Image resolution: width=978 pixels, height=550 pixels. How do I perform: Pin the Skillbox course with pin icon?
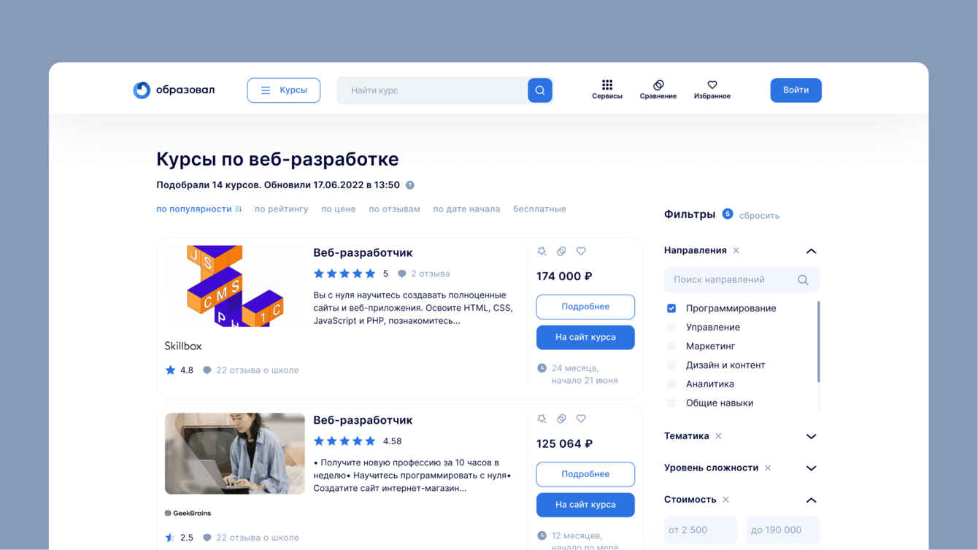pos(542,251)
